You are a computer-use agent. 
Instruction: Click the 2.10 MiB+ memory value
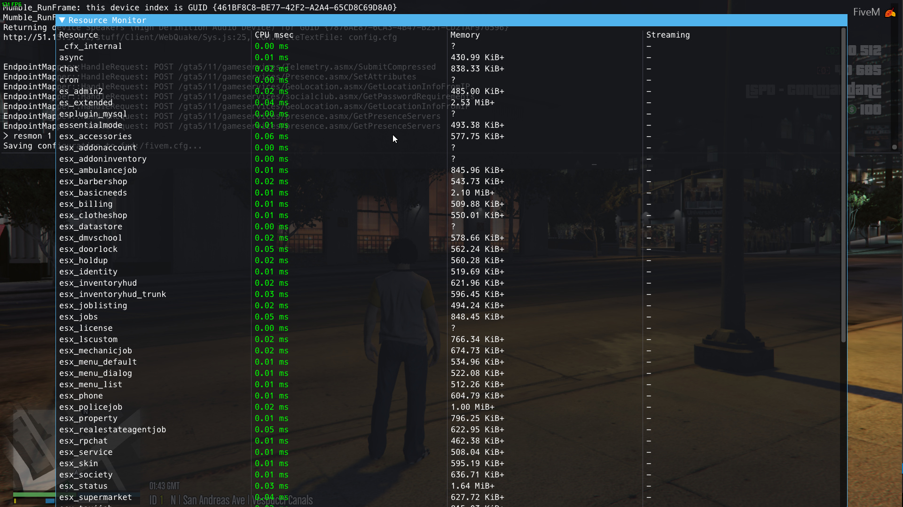[x=472, y=193]
